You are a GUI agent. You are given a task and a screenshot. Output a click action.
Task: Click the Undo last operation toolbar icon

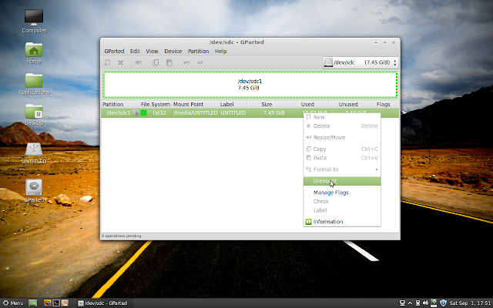pyautogui.click(x=186, y=62)
